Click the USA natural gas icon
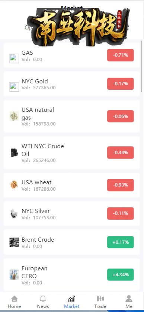The width and height of the screenshot is (144, 312). (14, 116)
